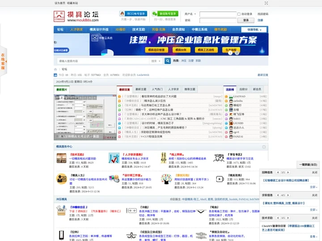Open the 最新图片 thumbnail image
The height and width of the screenshot is (241, 322).
click(x=85, y=117)
